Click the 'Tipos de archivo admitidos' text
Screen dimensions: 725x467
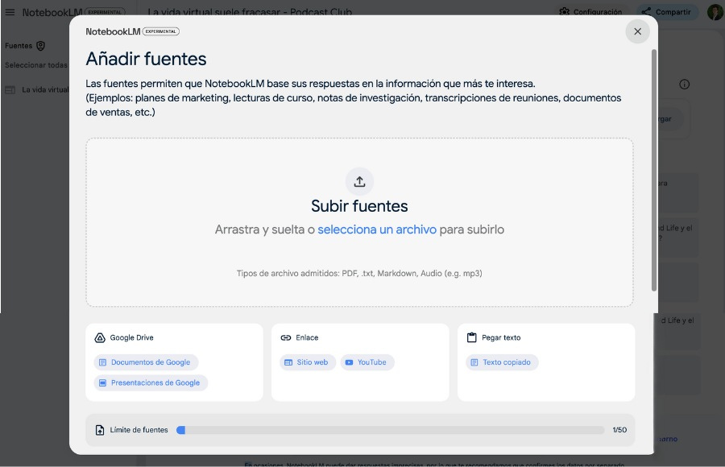(x=359, y=273)
